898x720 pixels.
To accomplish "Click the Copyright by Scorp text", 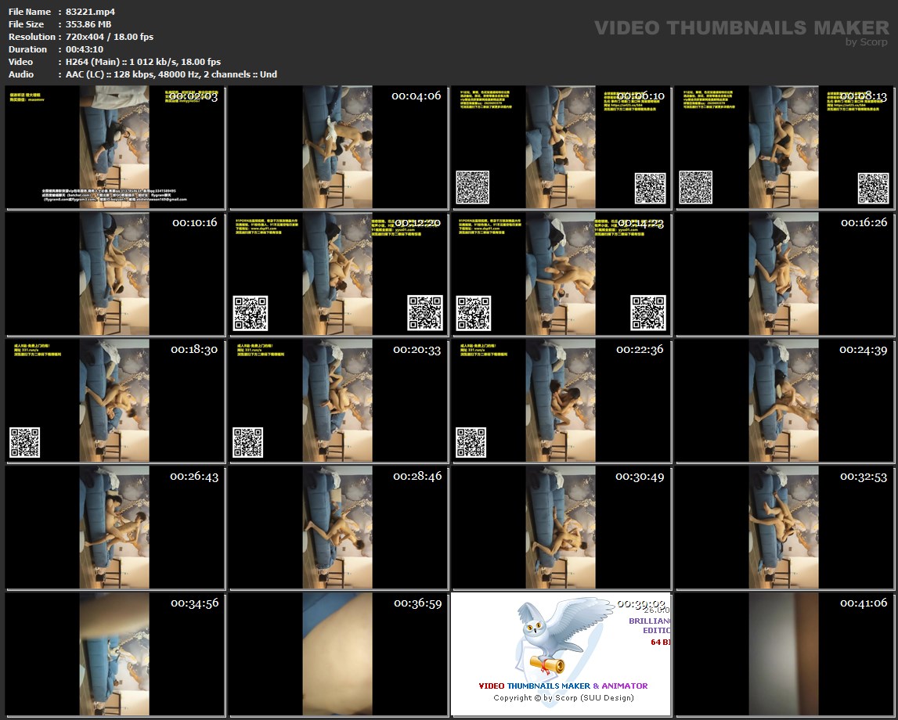I will [563, 697].
